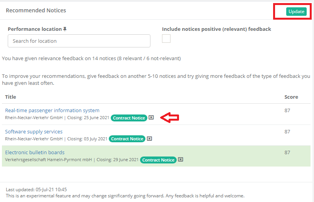The image size is (314, 202).
Task: Dismiss the Real-time passenger information system notice
Action: pos(151,118)
